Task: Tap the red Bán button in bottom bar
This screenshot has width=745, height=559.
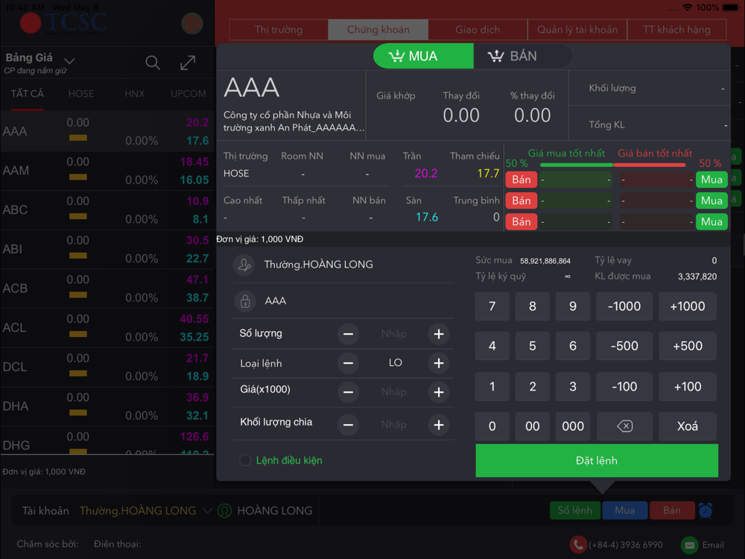Action: 672,511
